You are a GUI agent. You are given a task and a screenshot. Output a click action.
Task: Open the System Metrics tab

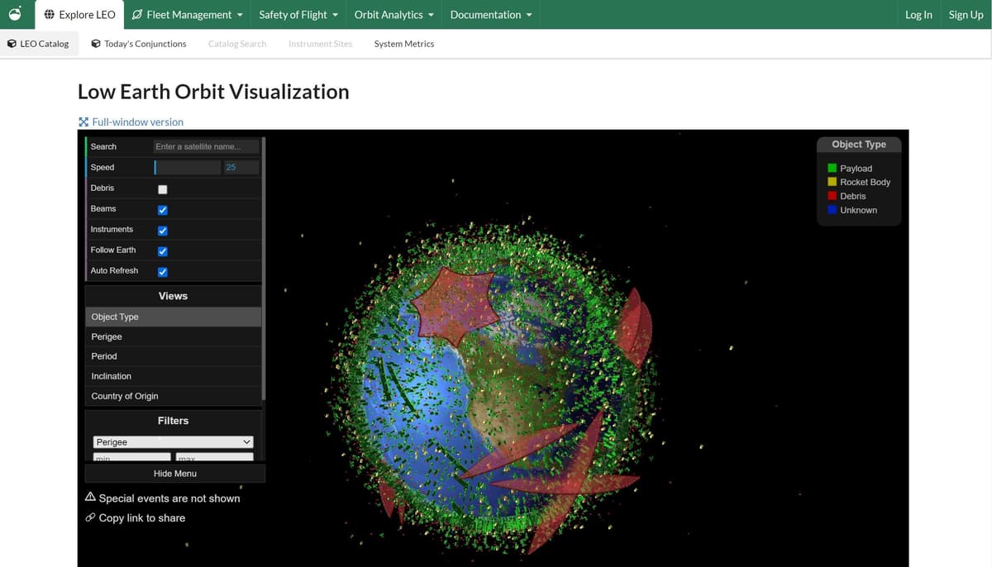tap(403, 44)
